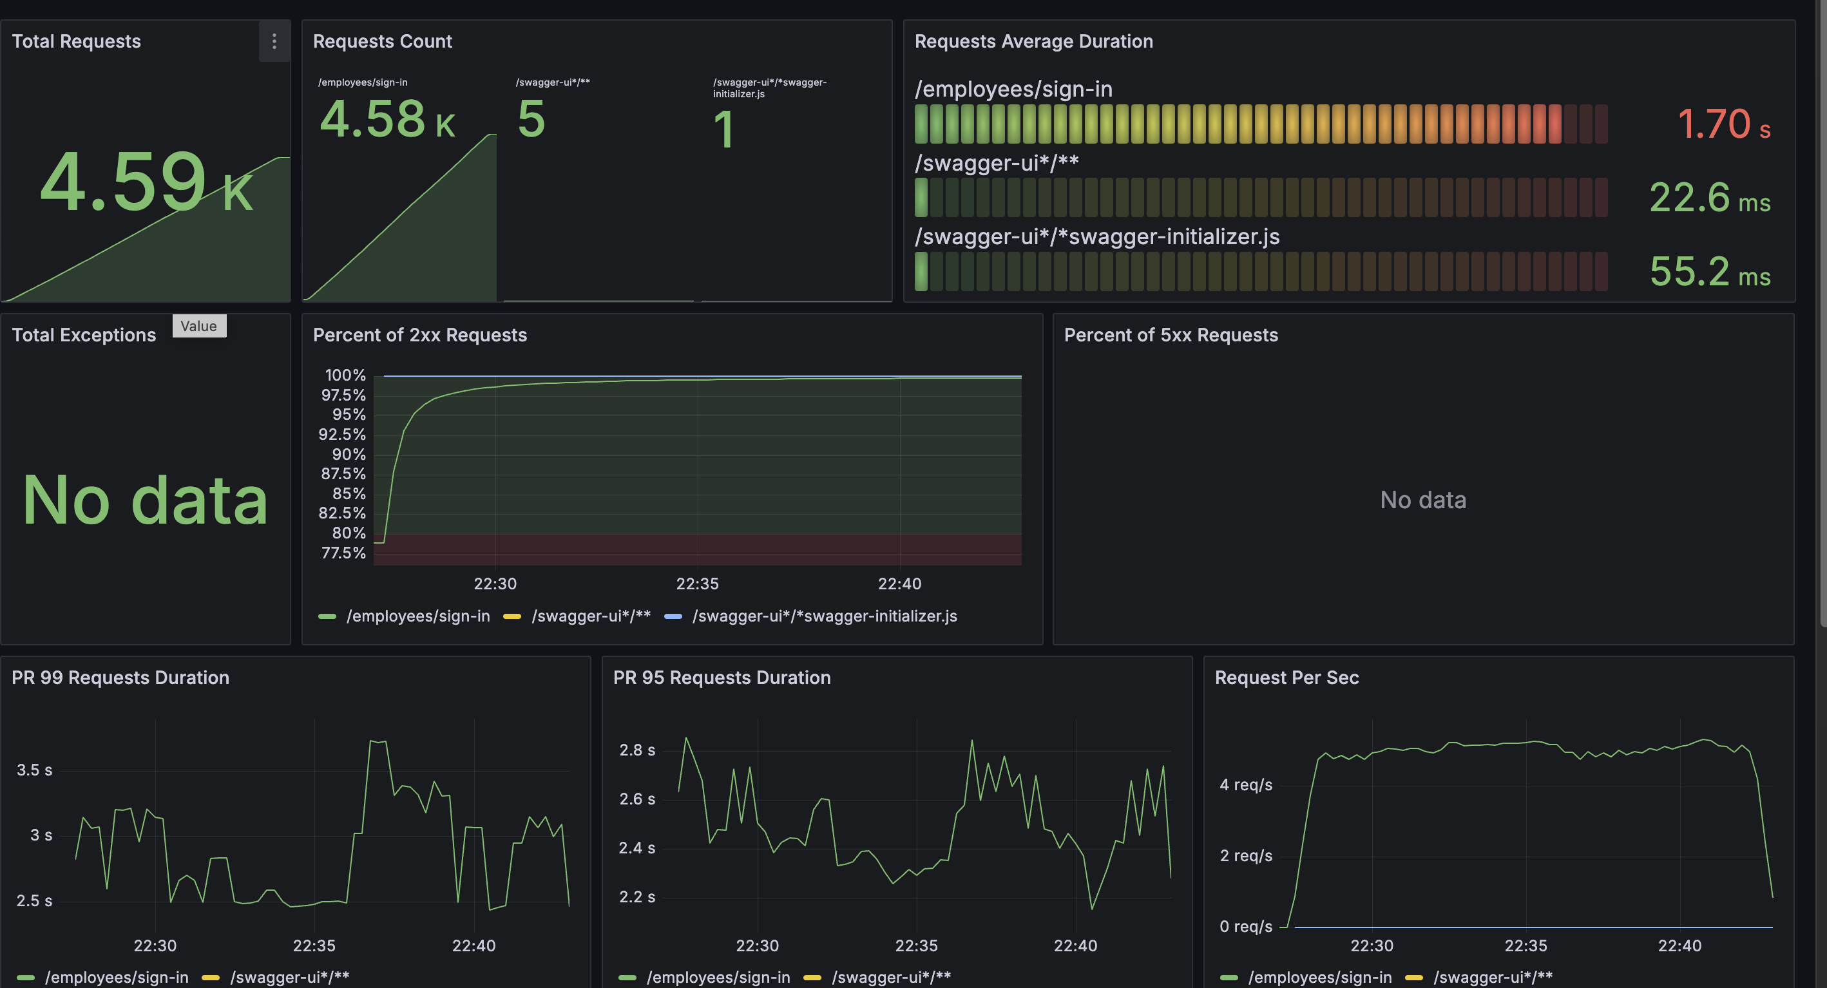Click the swagger-initializer.js legend label in Percent of 2xx
Screen dimensions: 1827x988
824,616
